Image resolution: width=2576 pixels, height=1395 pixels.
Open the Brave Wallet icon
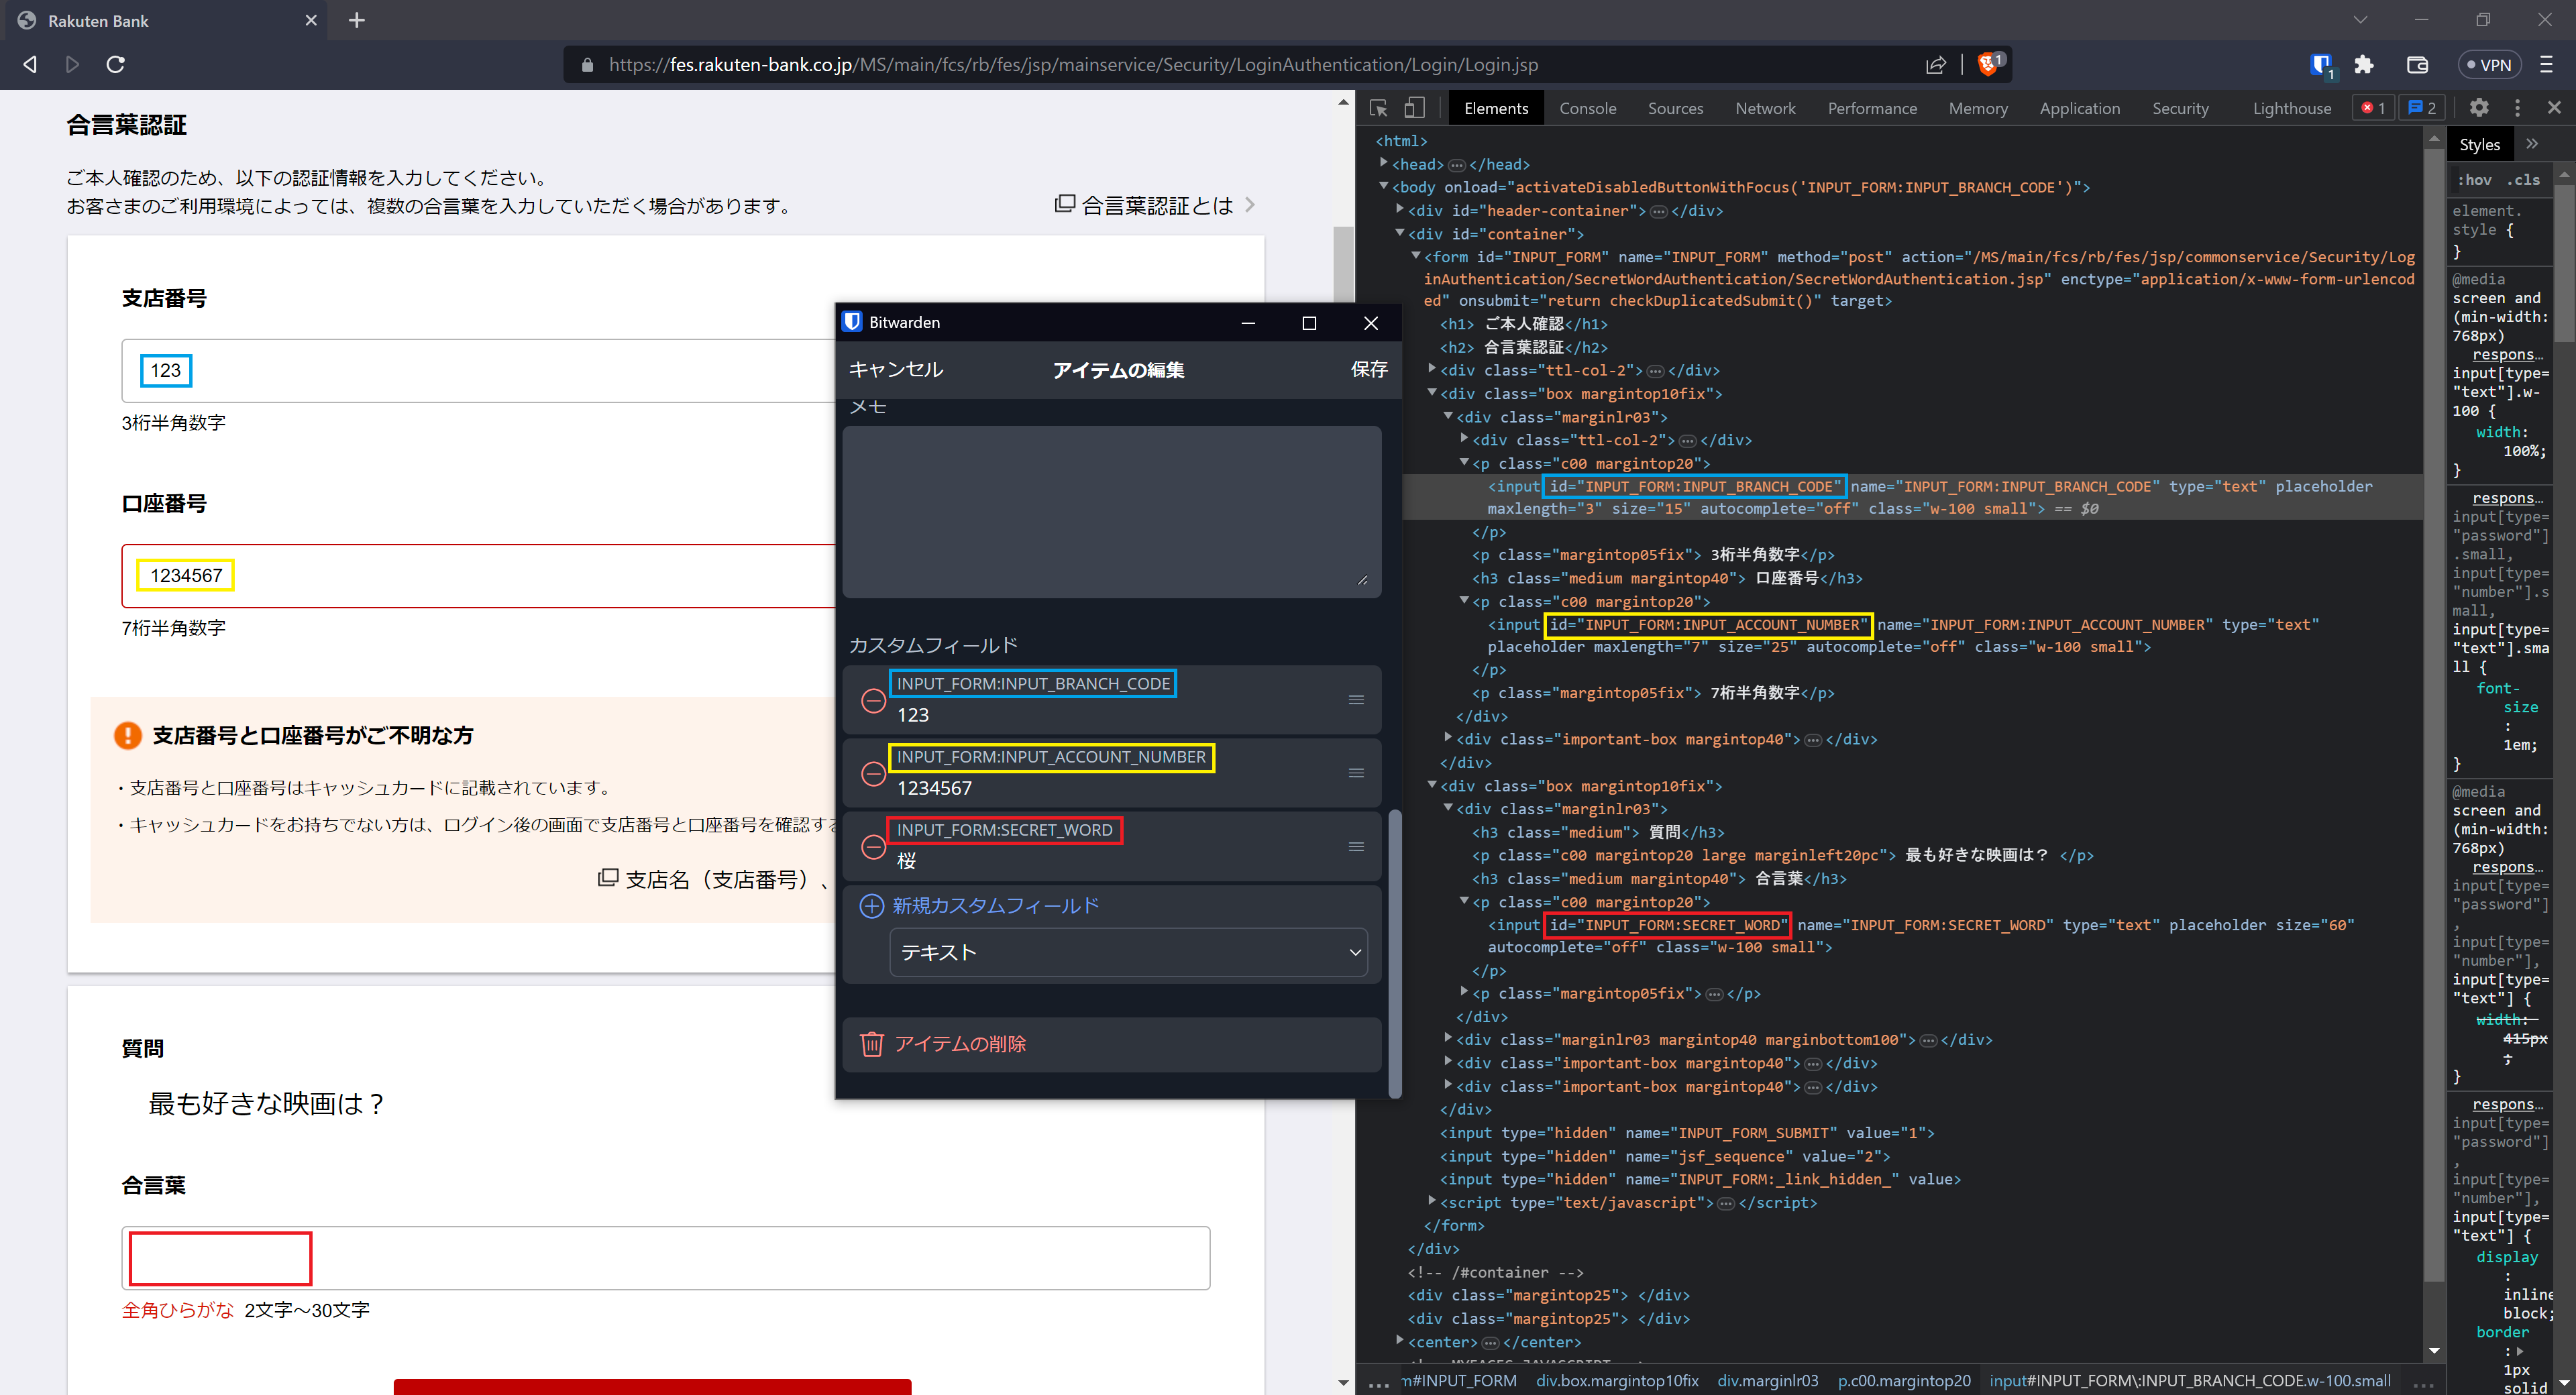click(2417, 64)
